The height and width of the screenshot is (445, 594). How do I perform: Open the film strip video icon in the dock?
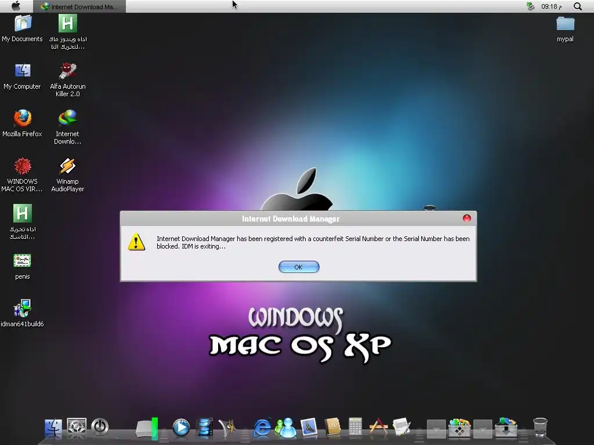click(x=205, y=428)
